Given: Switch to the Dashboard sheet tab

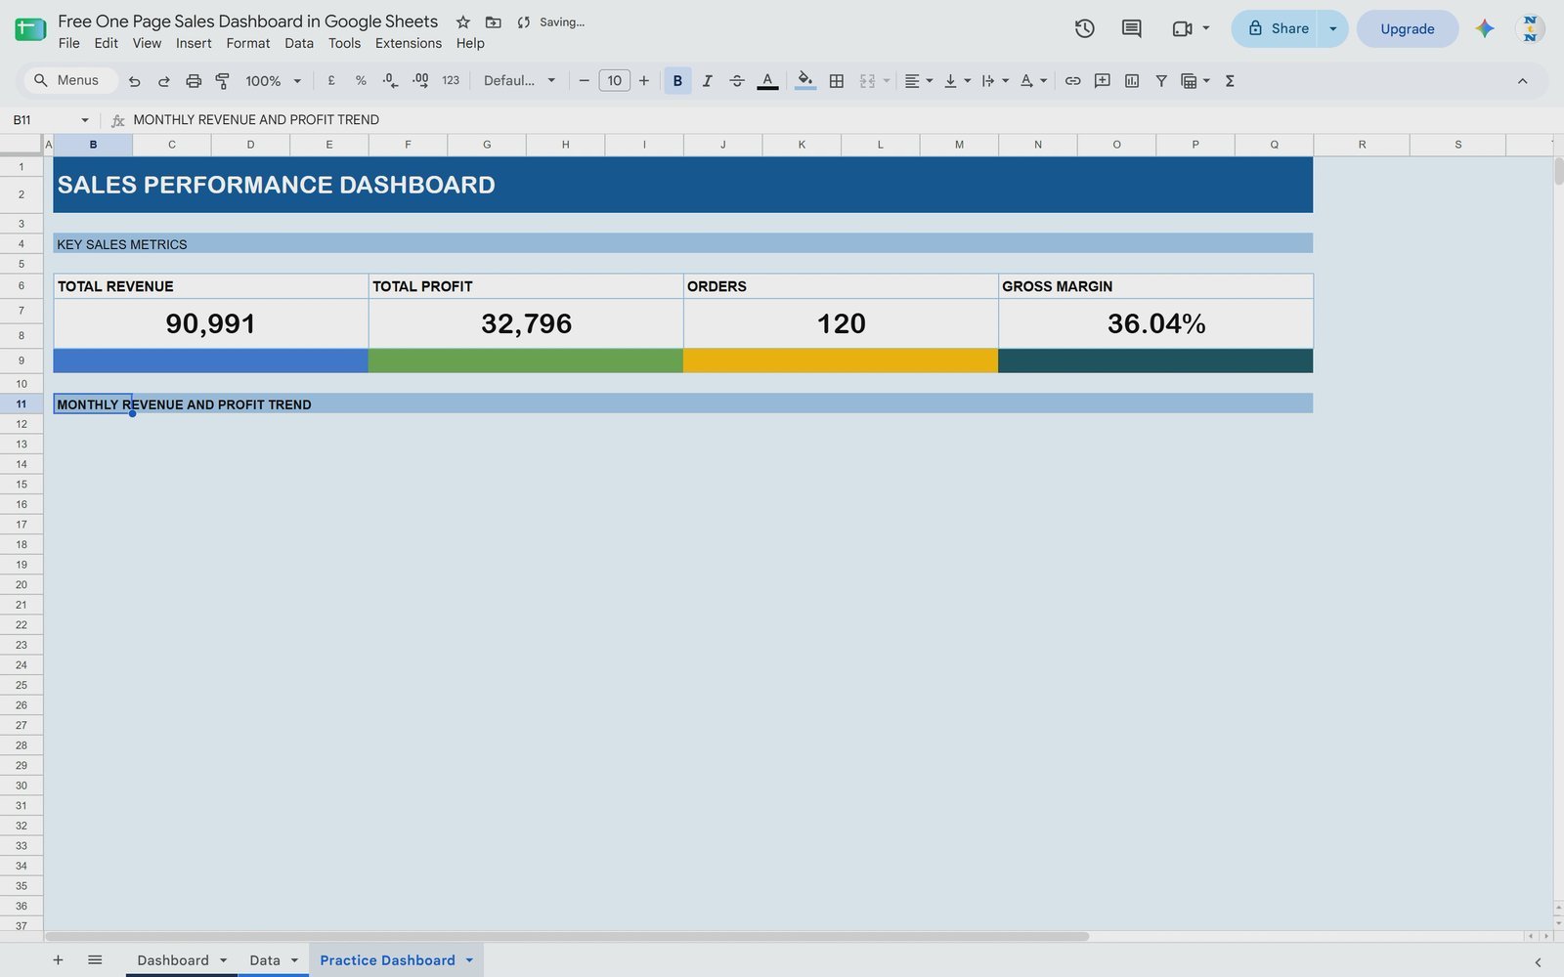Looking at the screenshot, I should coord(173,960).
